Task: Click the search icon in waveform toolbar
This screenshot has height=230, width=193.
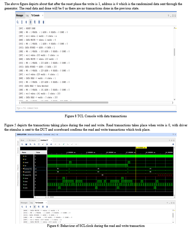Action: point(22,144)
